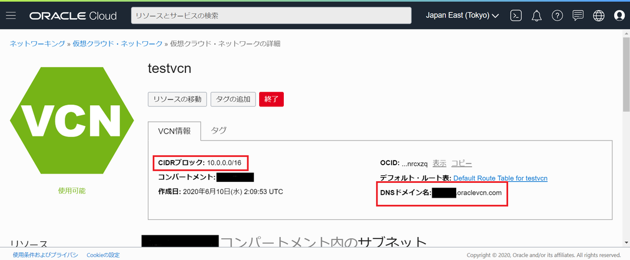Click the OCID value ...nrcxzq
The image size is (630, 260).
click(415, 164)
